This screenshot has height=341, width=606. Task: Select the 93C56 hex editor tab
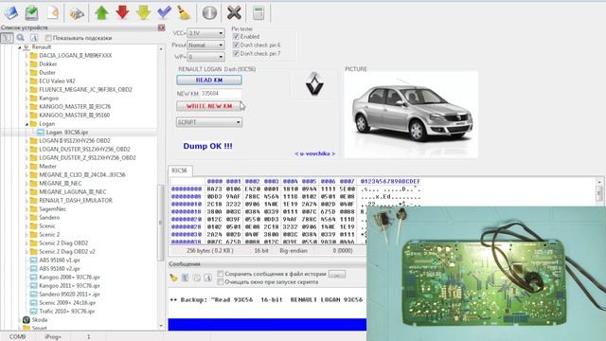(179, 170)
